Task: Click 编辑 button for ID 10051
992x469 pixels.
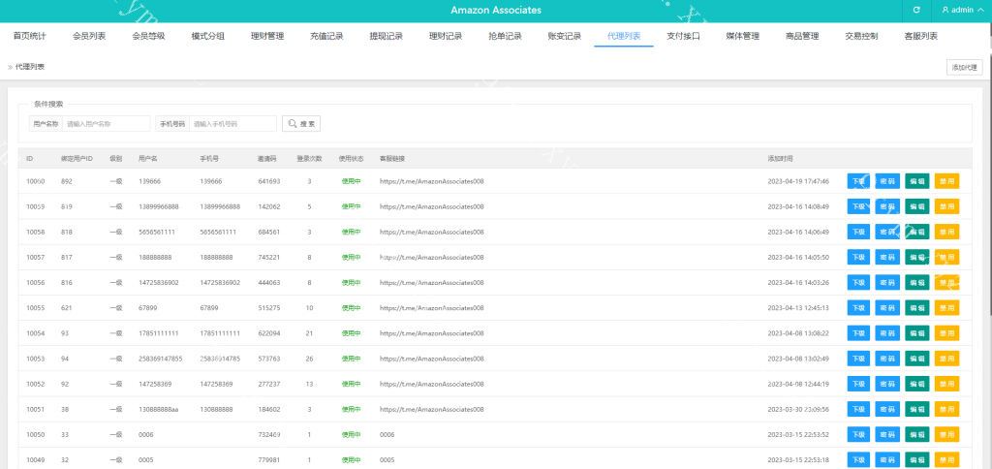Action: pyautogui.click(x=917, y=409)
